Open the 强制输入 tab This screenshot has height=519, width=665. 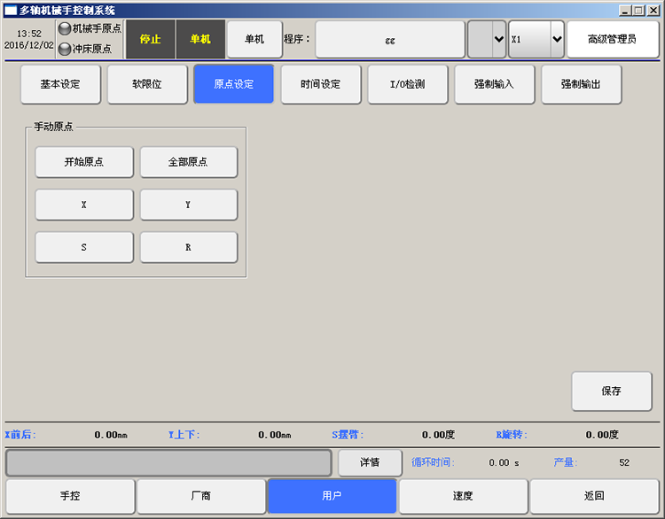point(494,84)
